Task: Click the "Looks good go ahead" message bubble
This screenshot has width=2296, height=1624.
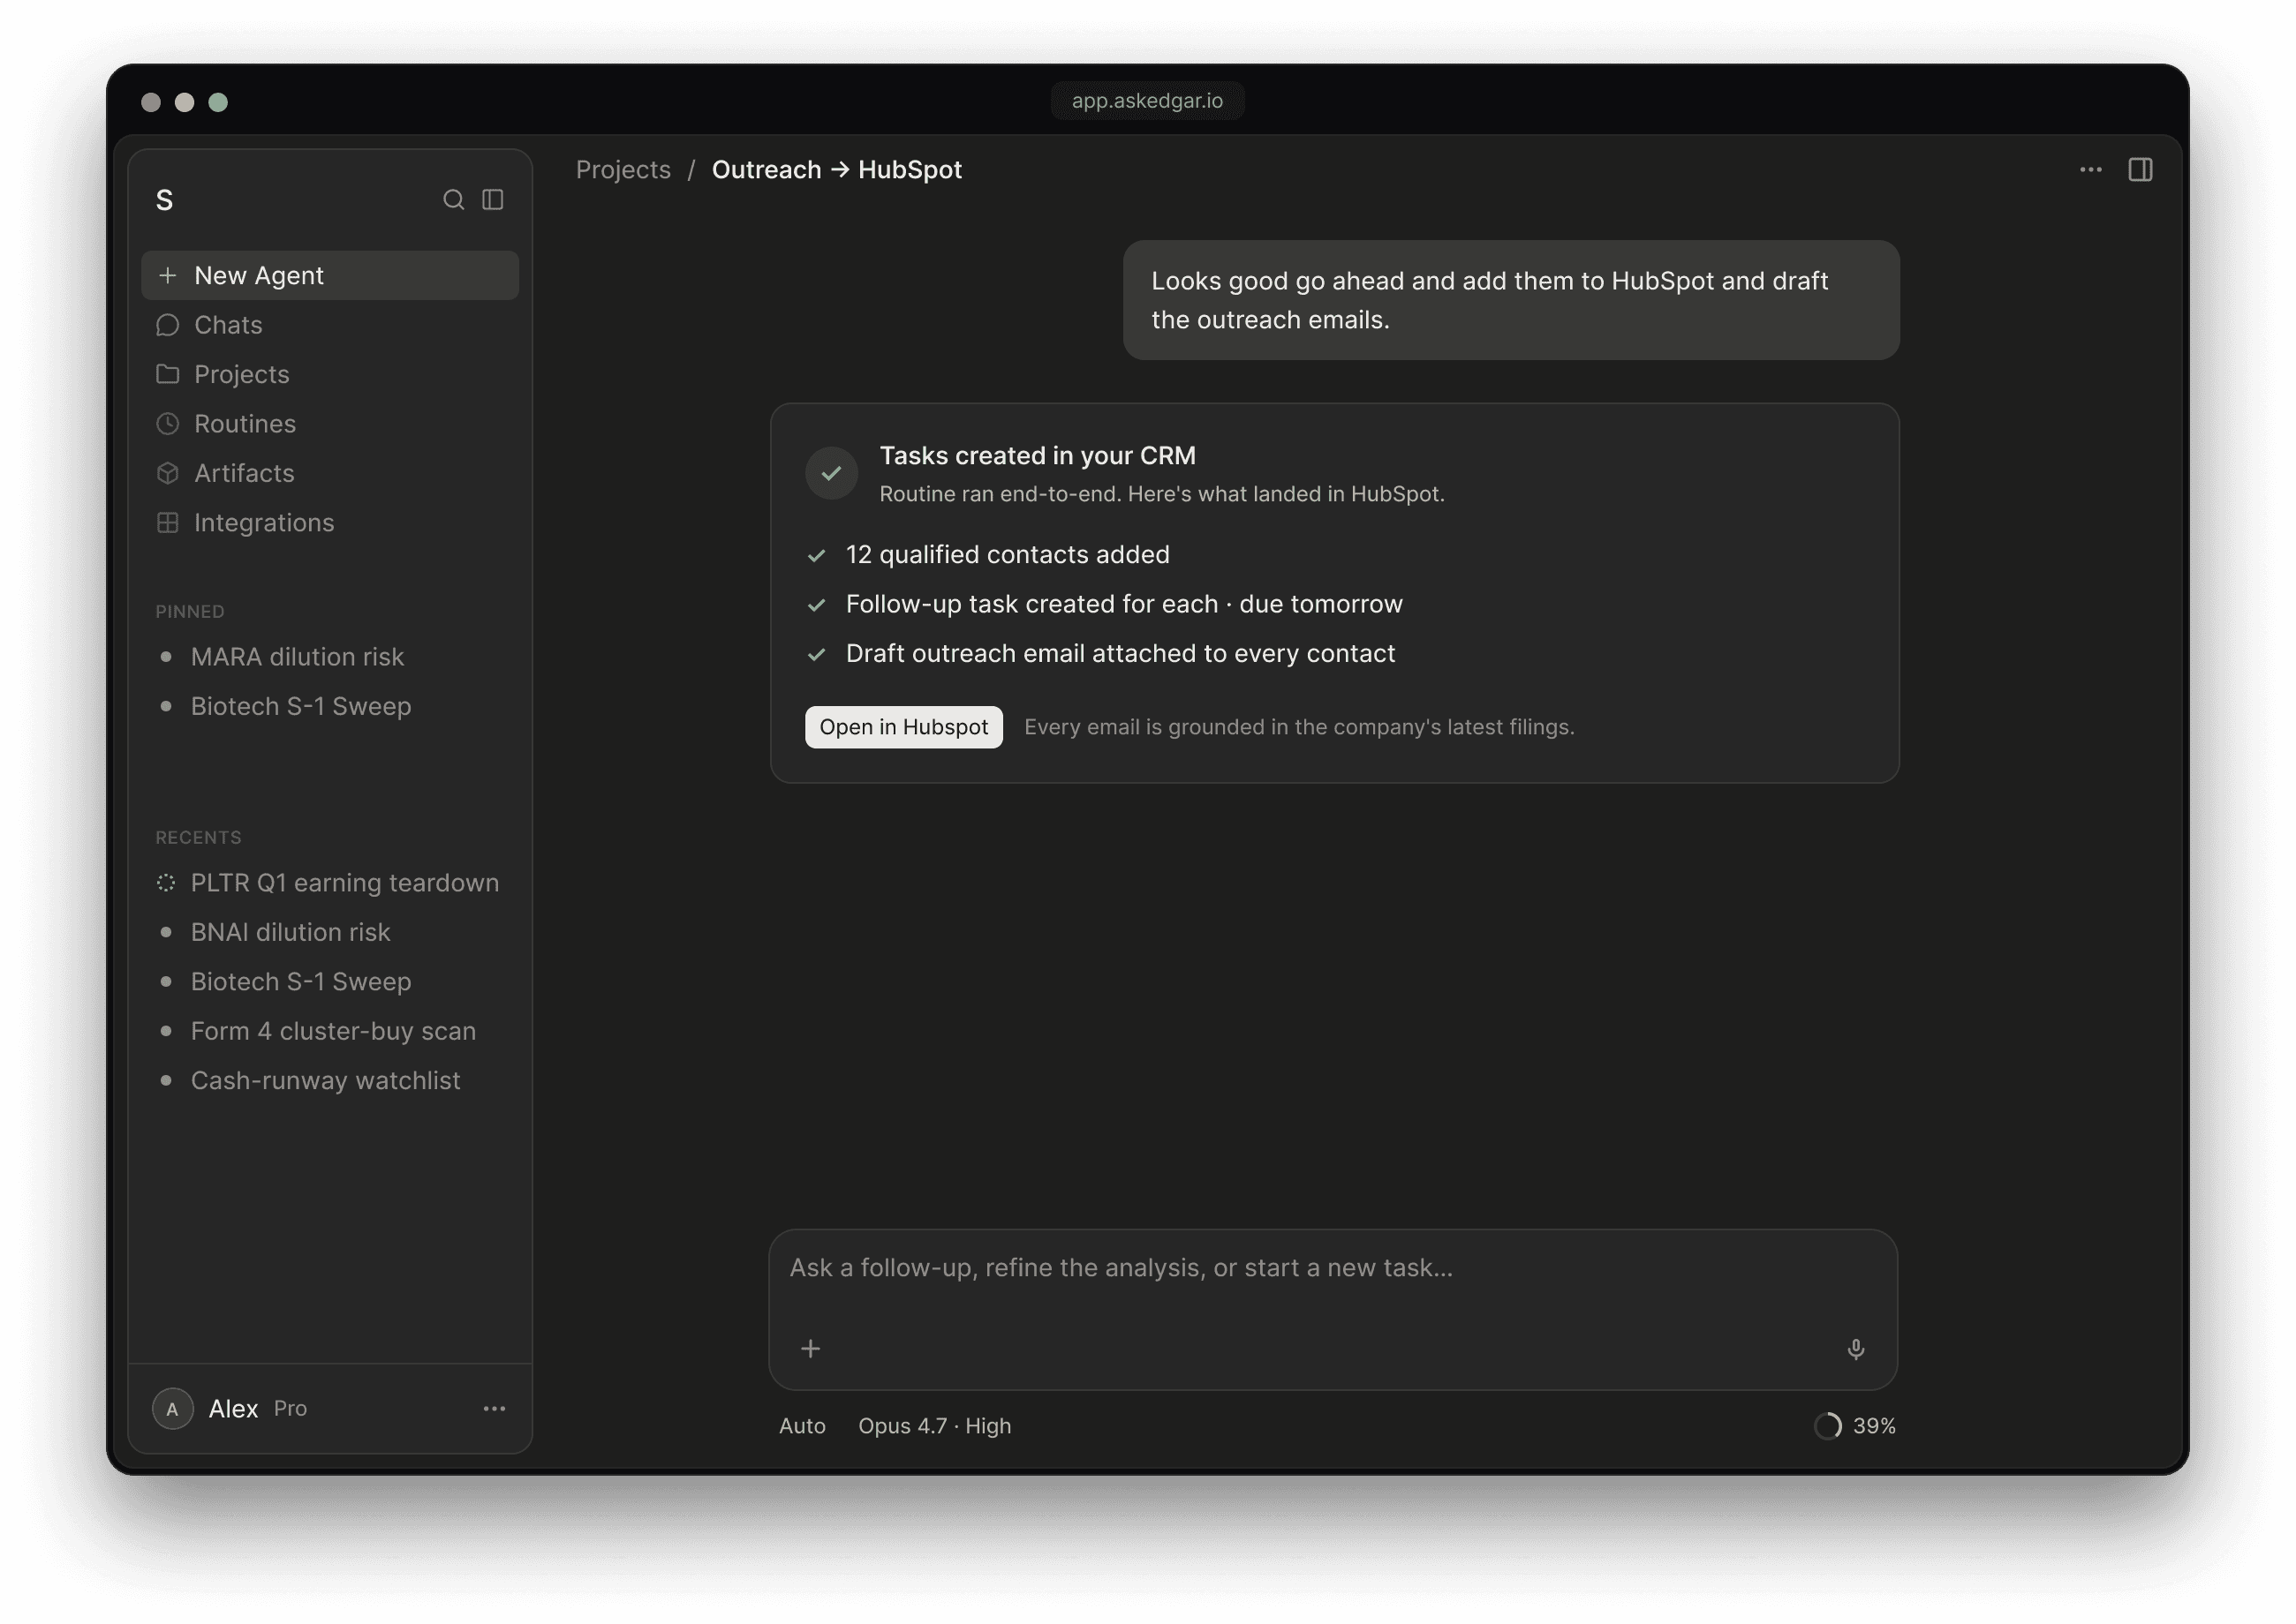Action: 1511,300
